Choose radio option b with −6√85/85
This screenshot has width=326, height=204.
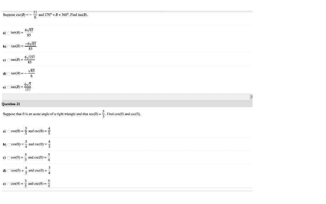coord(9,47)
